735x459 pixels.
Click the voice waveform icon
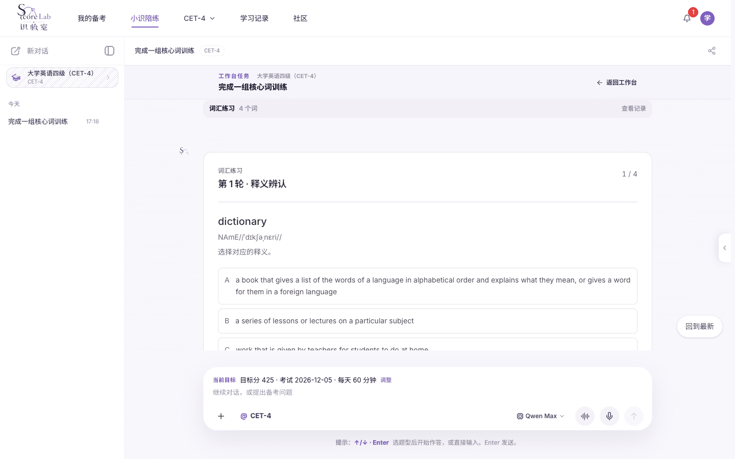(x=585, y=416)
